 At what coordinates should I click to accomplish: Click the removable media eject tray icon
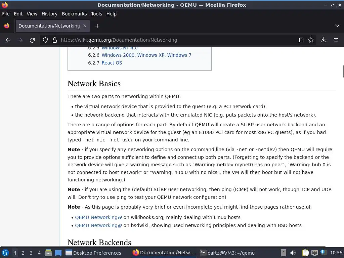click(284, 253)
